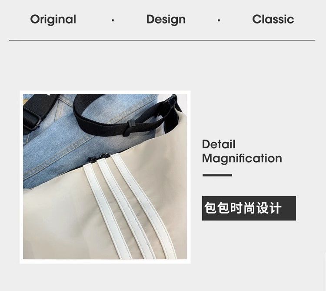Viewport: 326px width, 291px height.
Task: Click the horizontal divider line under the header
Action: point(162,40)
